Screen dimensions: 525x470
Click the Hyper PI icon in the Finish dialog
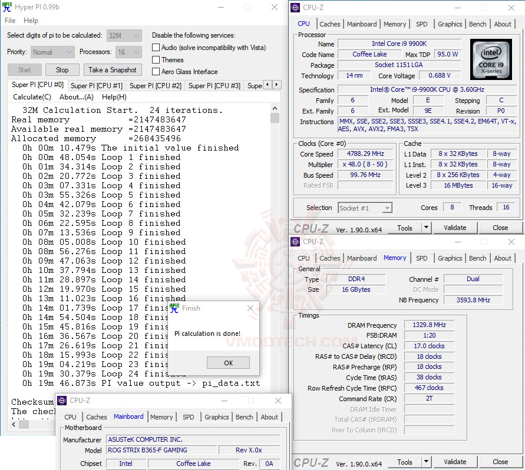click(174, 308)
